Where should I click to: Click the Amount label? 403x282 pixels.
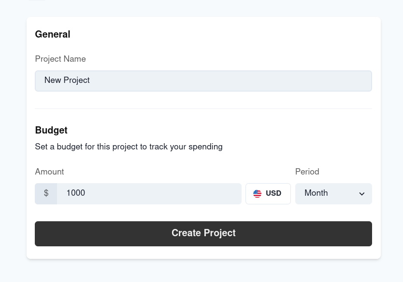[x=49, y=172]
